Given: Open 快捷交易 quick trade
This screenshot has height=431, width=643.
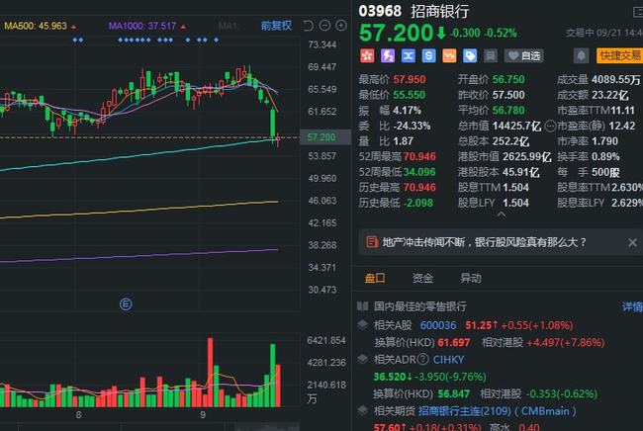Looking at the screenshot, I should pyautogui.click(x=619, y=55).
